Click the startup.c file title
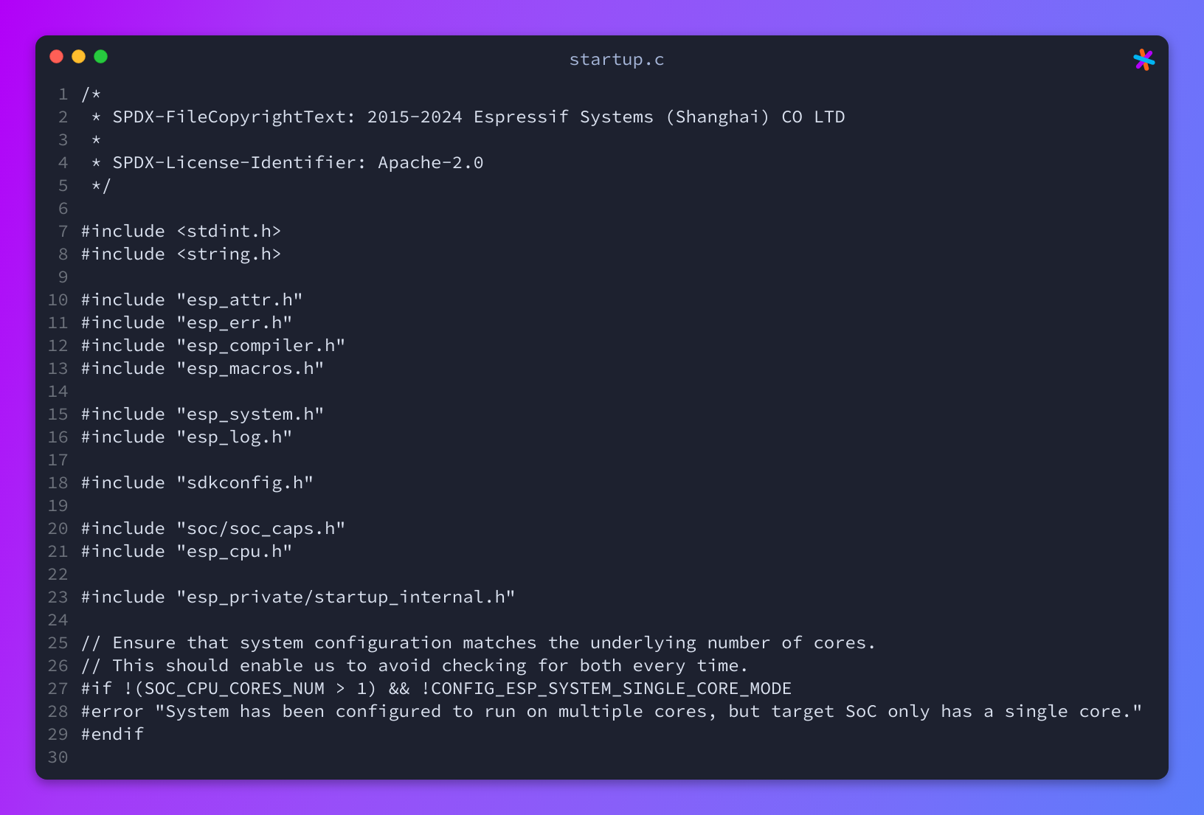 (617, 60)
